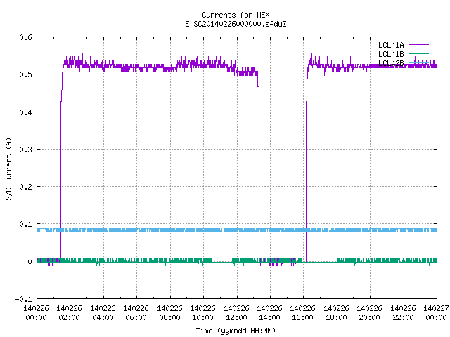450x337 pixels.
Task: Click the LCL41B legend label
Action: coord(391,54)
